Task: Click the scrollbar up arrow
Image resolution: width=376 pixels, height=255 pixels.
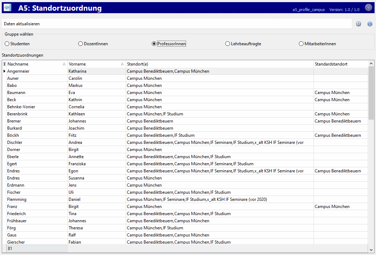Action: (371, 64)
